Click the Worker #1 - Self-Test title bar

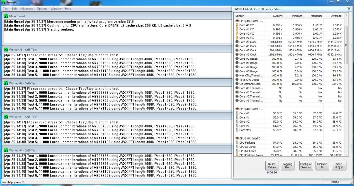point(116,50)
